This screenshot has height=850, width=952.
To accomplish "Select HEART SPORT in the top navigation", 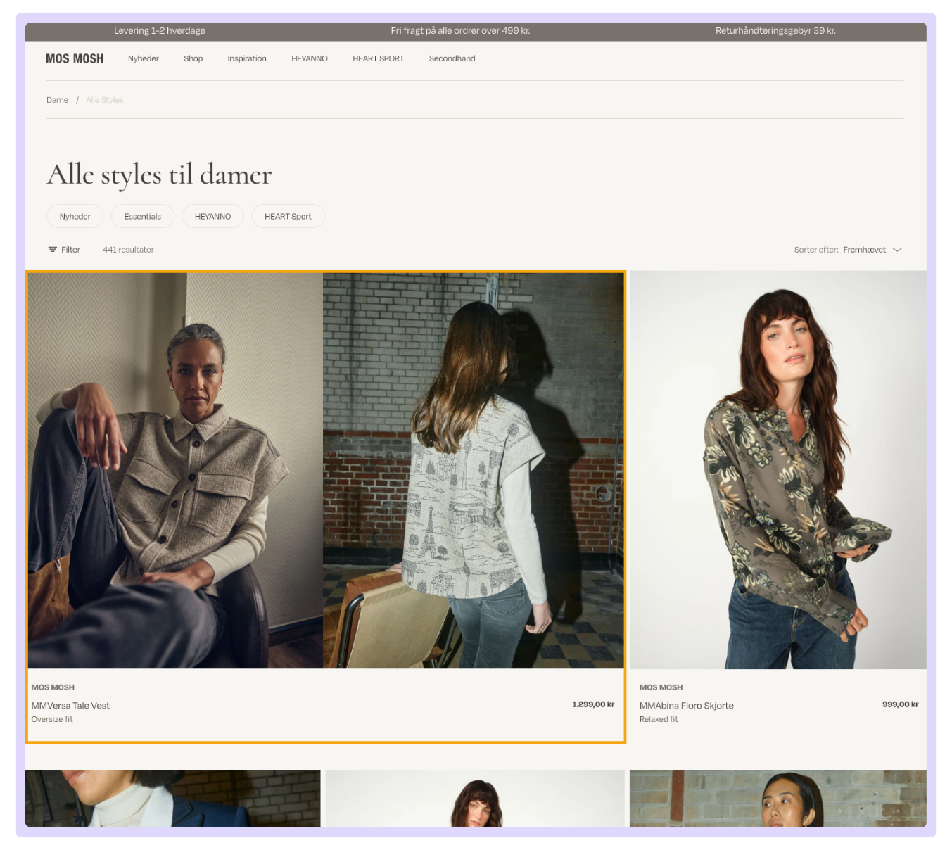I will pos(378,59).
